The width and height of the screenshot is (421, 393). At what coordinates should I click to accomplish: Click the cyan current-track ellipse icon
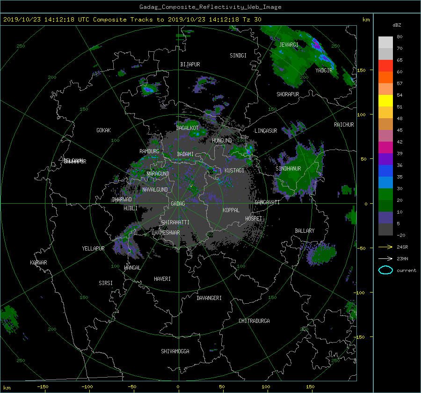(385, 270)
